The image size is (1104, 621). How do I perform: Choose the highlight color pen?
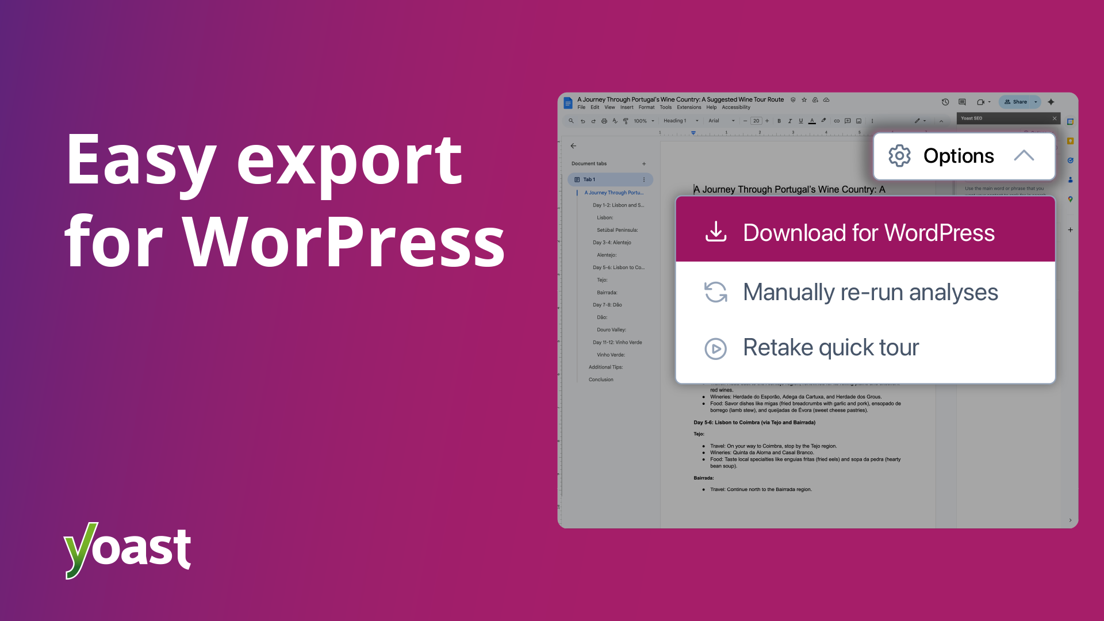[823, 121]
